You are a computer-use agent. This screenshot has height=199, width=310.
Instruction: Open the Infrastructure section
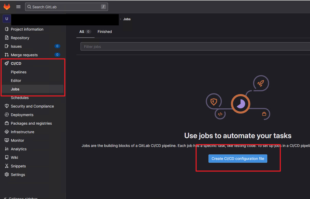(23, 132)
